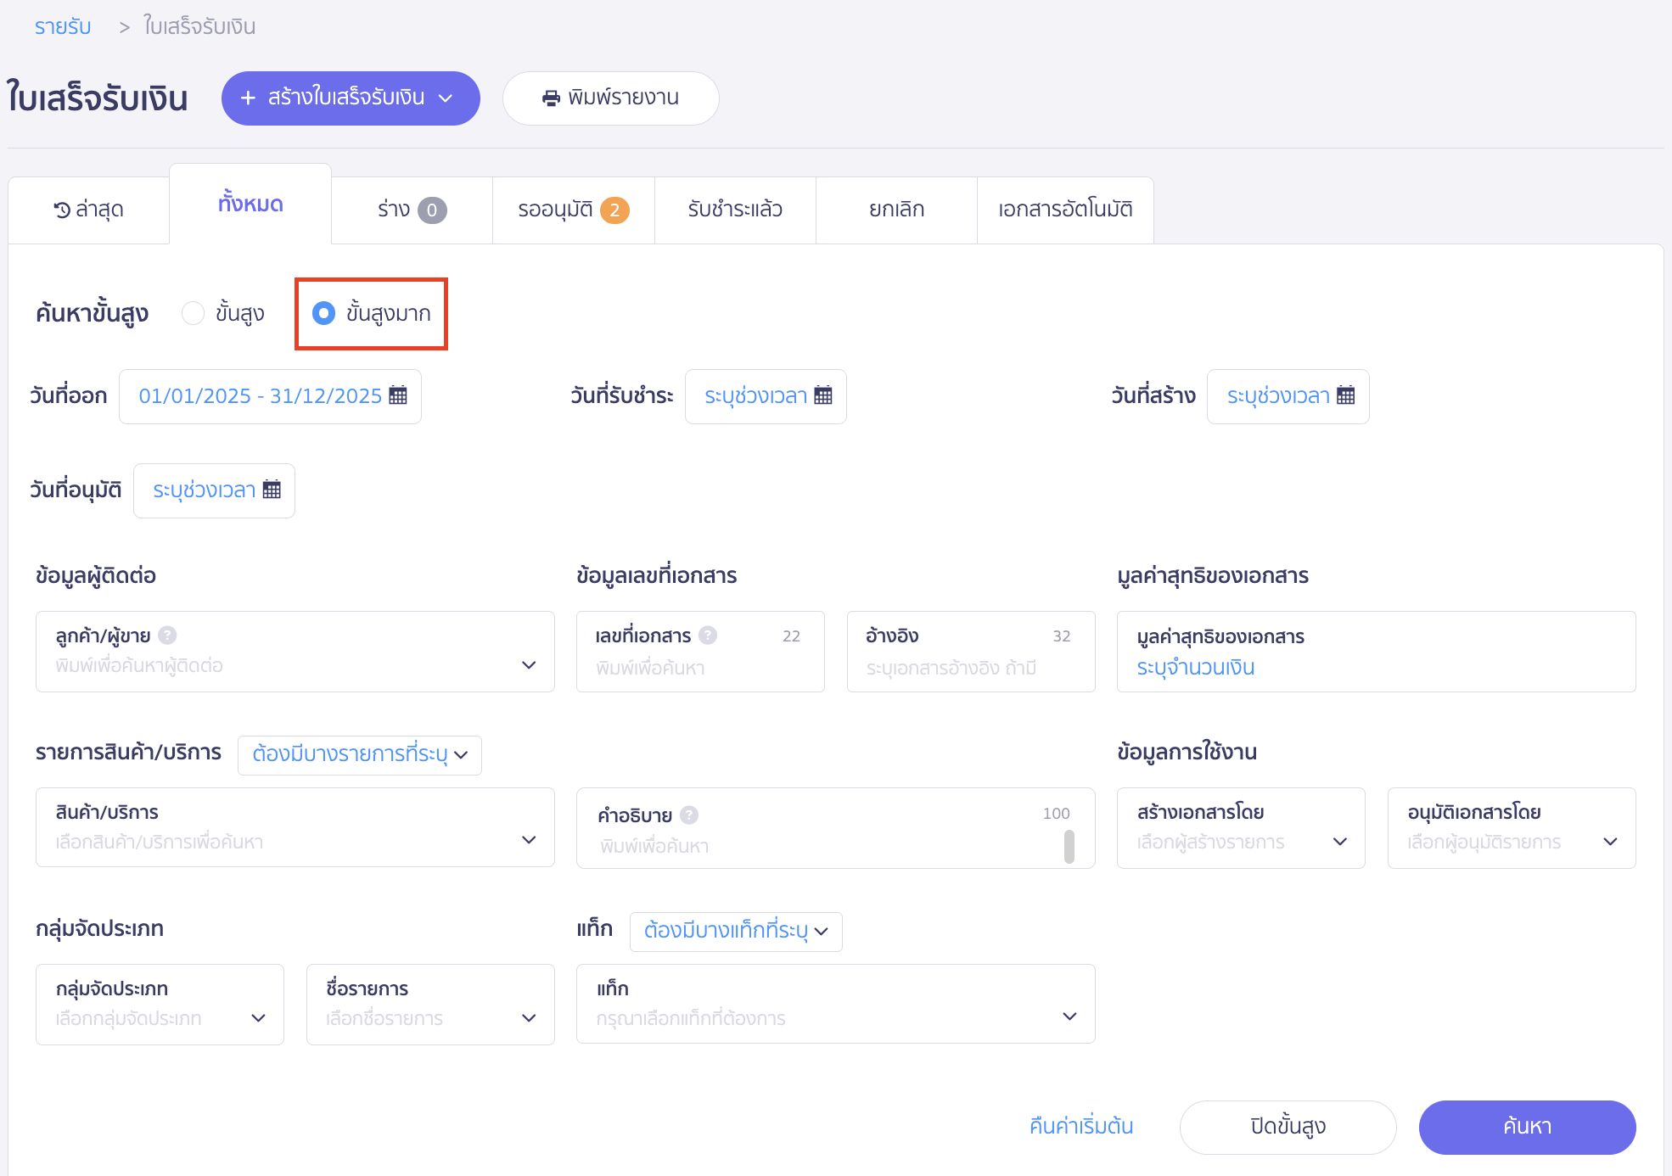
Task: Click help icon next to เลขที่เอกสาร
Action: tap(708, 635)
